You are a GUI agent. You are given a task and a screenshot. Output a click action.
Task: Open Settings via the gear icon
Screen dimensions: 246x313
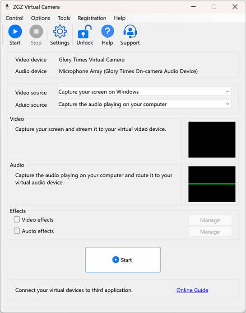[x=60, y=32]
